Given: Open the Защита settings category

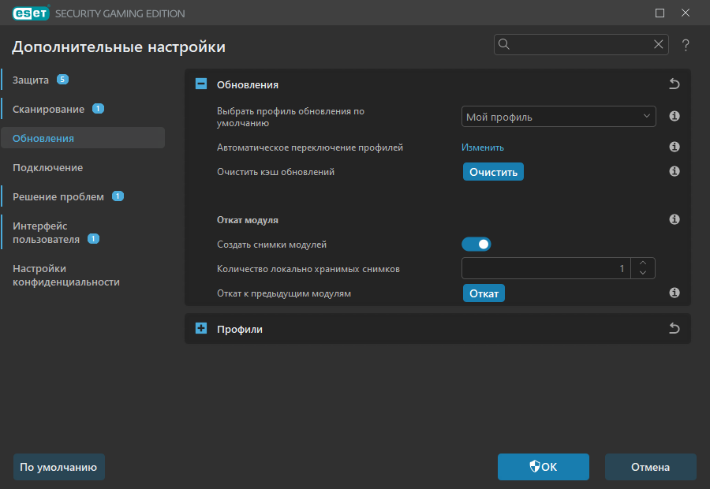Looking at the screenshot, I should pyautogui.click(x=30, y=80).
